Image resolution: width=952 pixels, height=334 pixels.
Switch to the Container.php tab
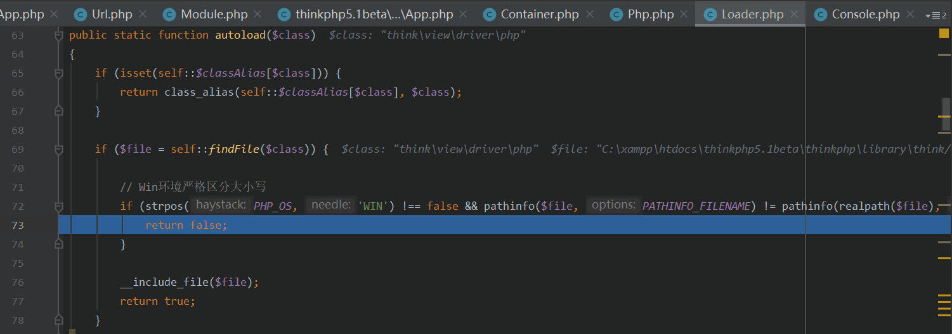click(x=540, y=14)
